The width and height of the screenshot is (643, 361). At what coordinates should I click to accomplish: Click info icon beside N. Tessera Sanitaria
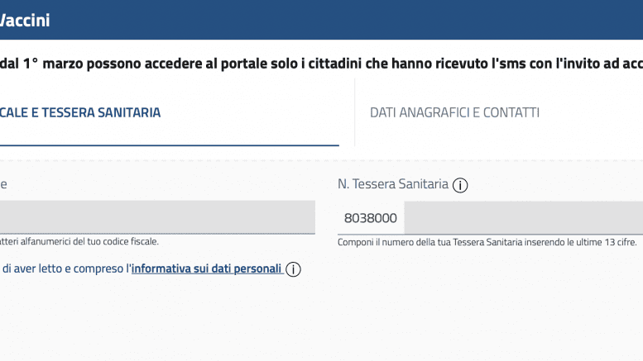[x=460, y=185]
